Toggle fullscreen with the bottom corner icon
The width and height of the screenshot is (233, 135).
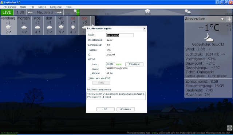(x=230, y=128)
